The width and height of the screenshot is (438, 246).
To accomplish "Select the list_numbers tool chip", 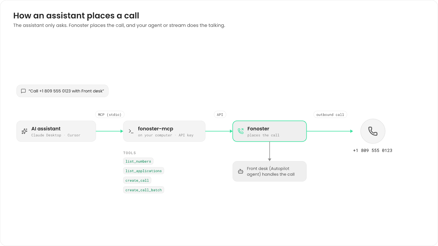I will [138, 161].
